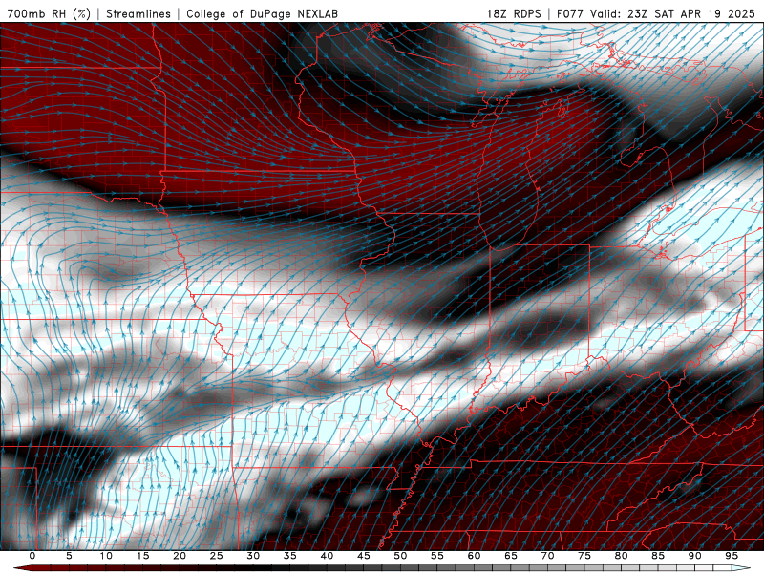Click the '65' tick label on legend
Viewport: 764px width, 573px height.
[511, 556]
